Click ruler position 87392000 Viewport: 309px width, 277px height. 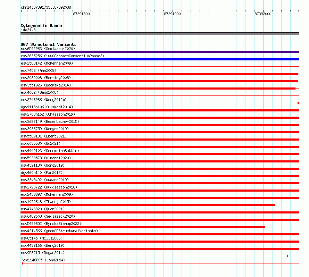click(x=263, y=14)
